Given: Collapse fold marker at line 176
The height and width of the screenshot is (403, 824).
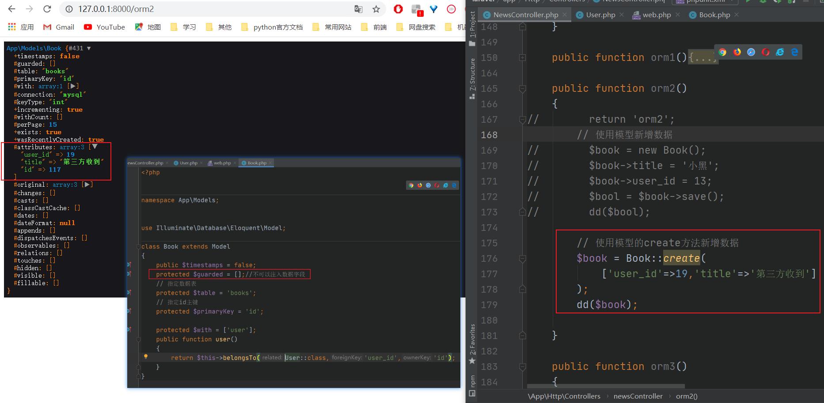Looking at the screenshot, I should tap(523, 259).
